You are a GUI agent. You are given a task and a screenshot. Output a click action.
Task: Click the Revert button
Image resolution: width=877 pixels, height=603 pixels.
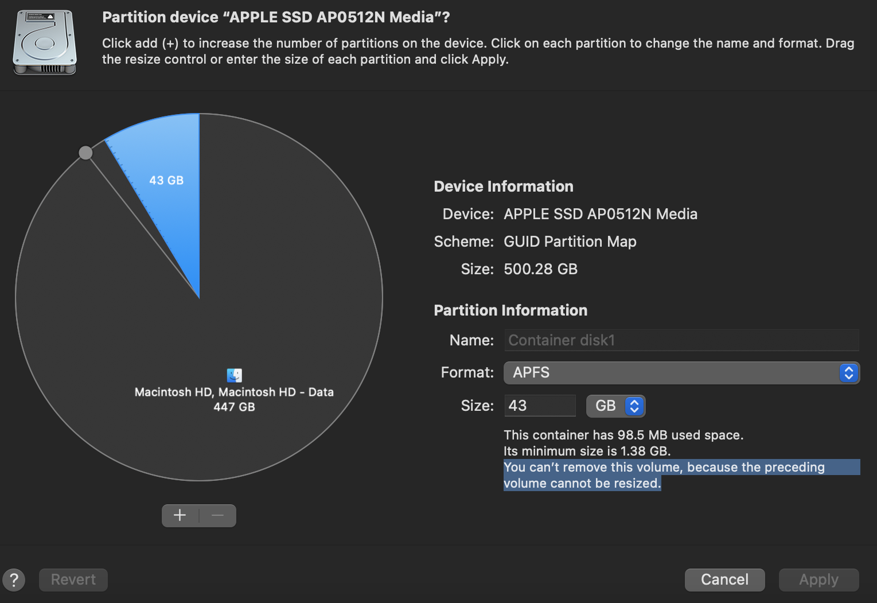pyautogui.click(x=73, y=579)
